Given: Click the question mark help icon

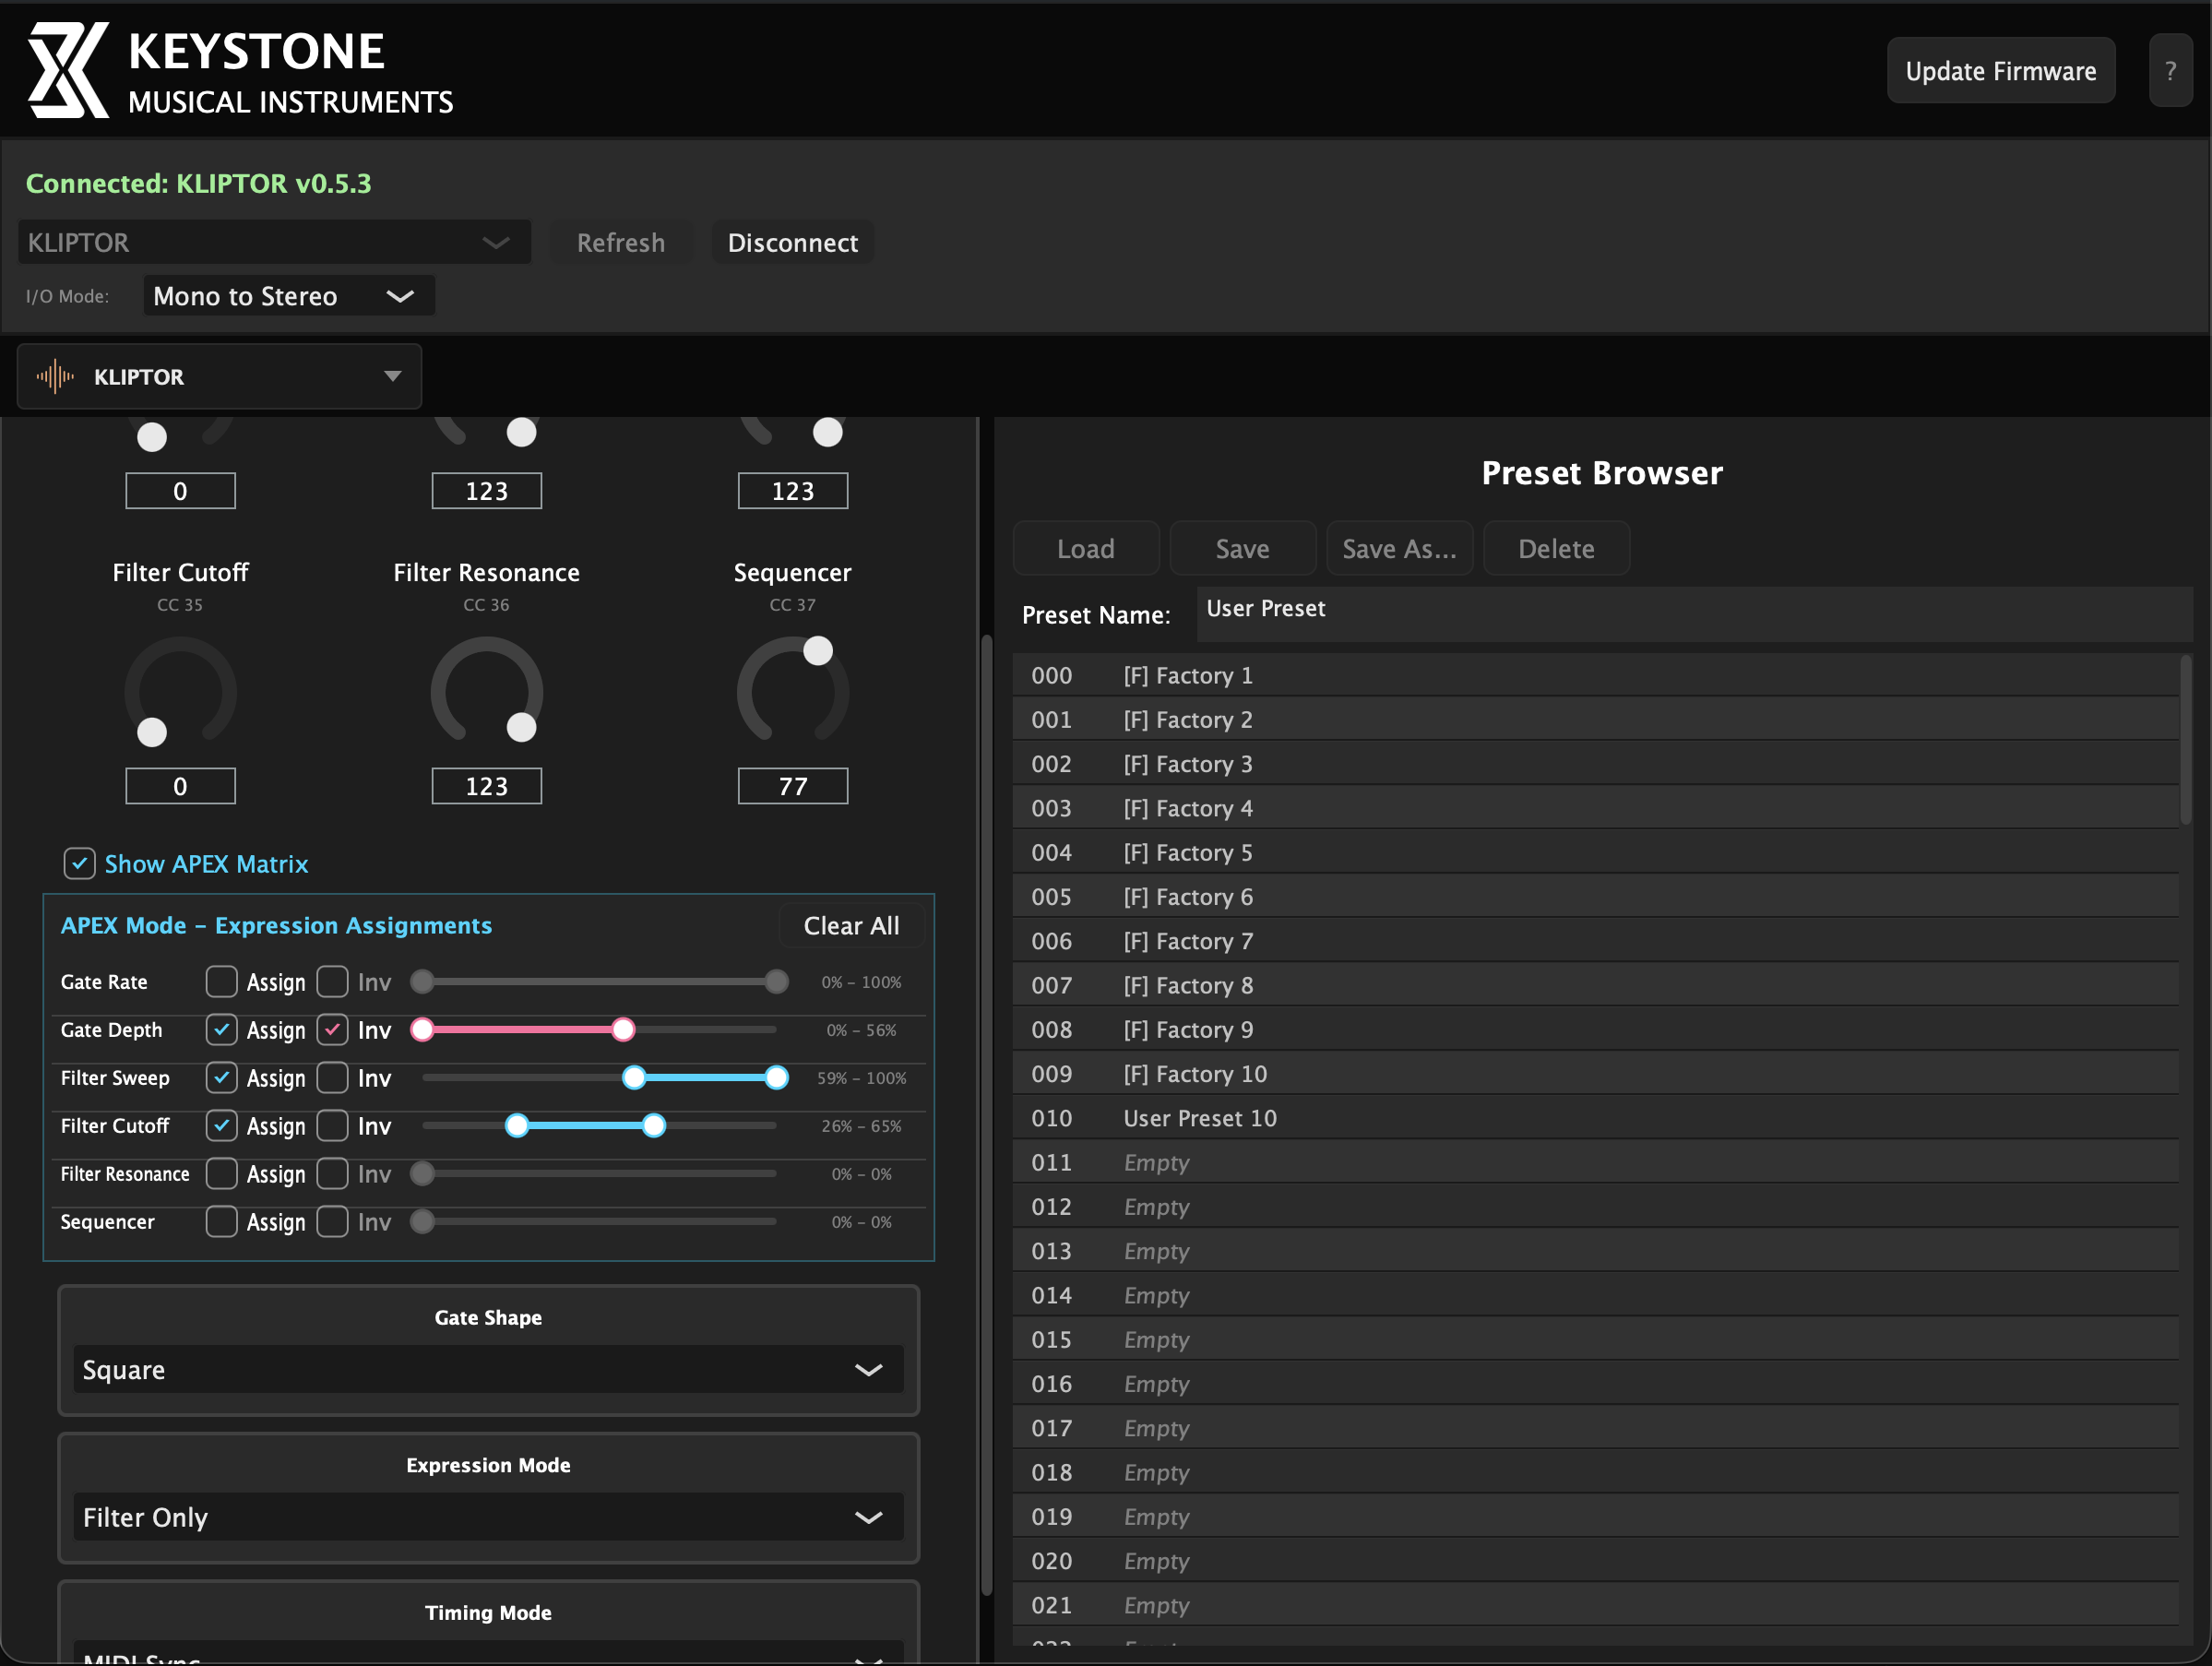Looking at the screenshot, I should point(2170,71).
